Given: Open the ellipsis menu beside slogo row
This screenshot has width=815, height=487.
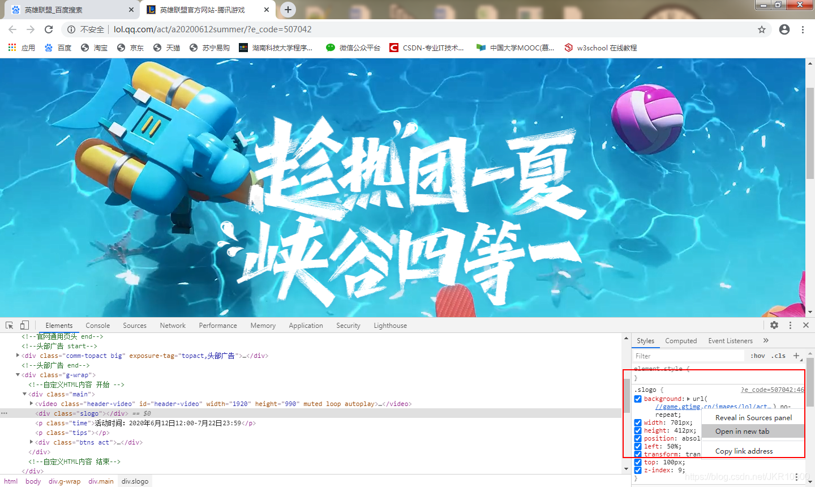Looking at the screenshot, I should point(4,413).
